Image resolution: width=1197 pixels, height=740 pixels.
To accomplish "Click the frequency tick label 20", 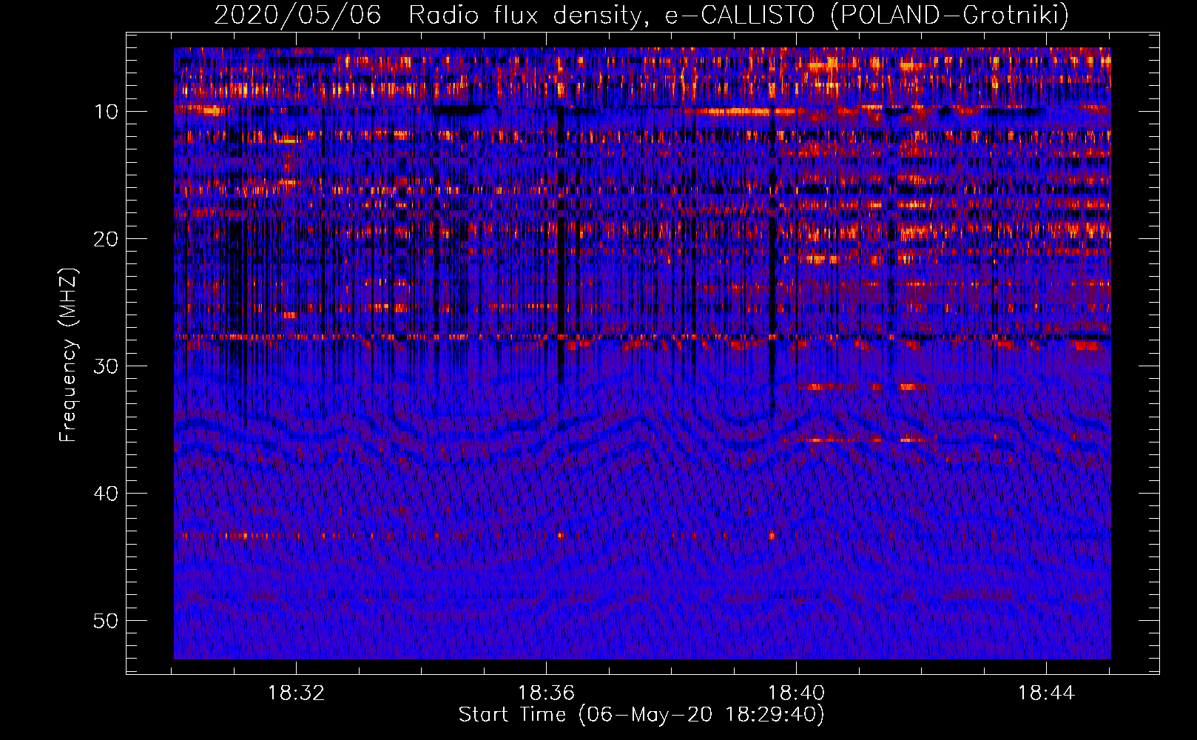I will [107, 239].
